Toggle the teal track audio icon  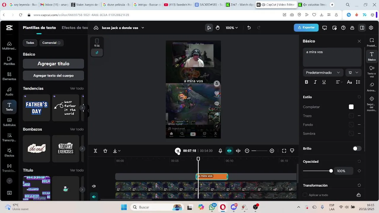94,197
